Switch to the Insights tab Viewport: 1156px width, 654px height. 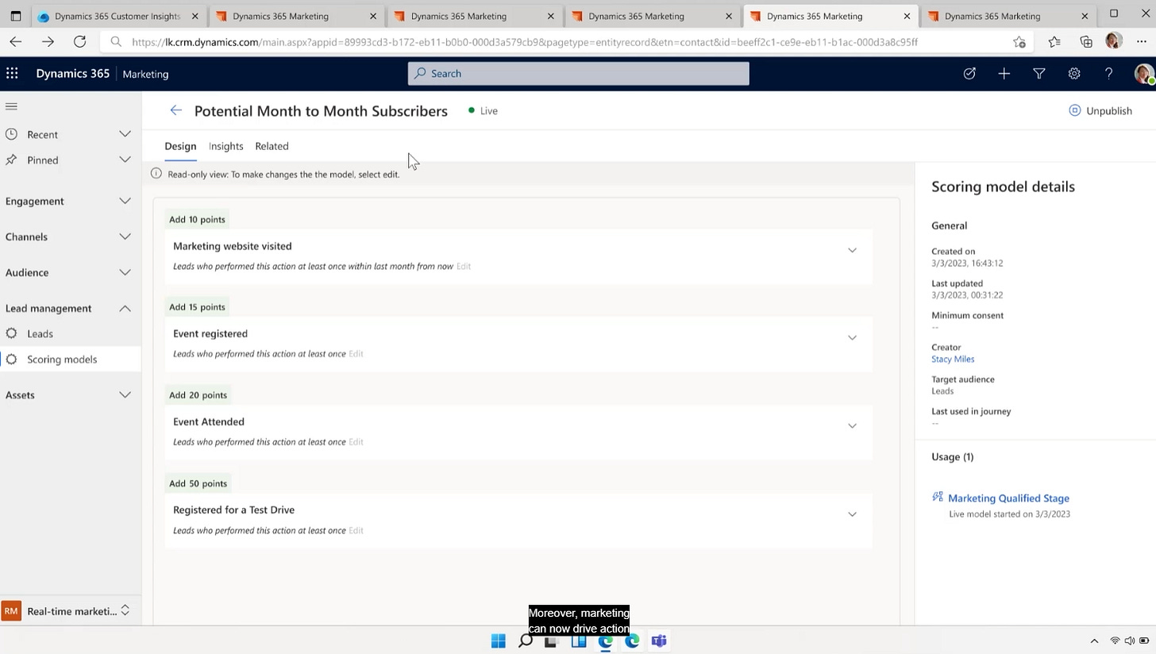click(x=225, y=146)
